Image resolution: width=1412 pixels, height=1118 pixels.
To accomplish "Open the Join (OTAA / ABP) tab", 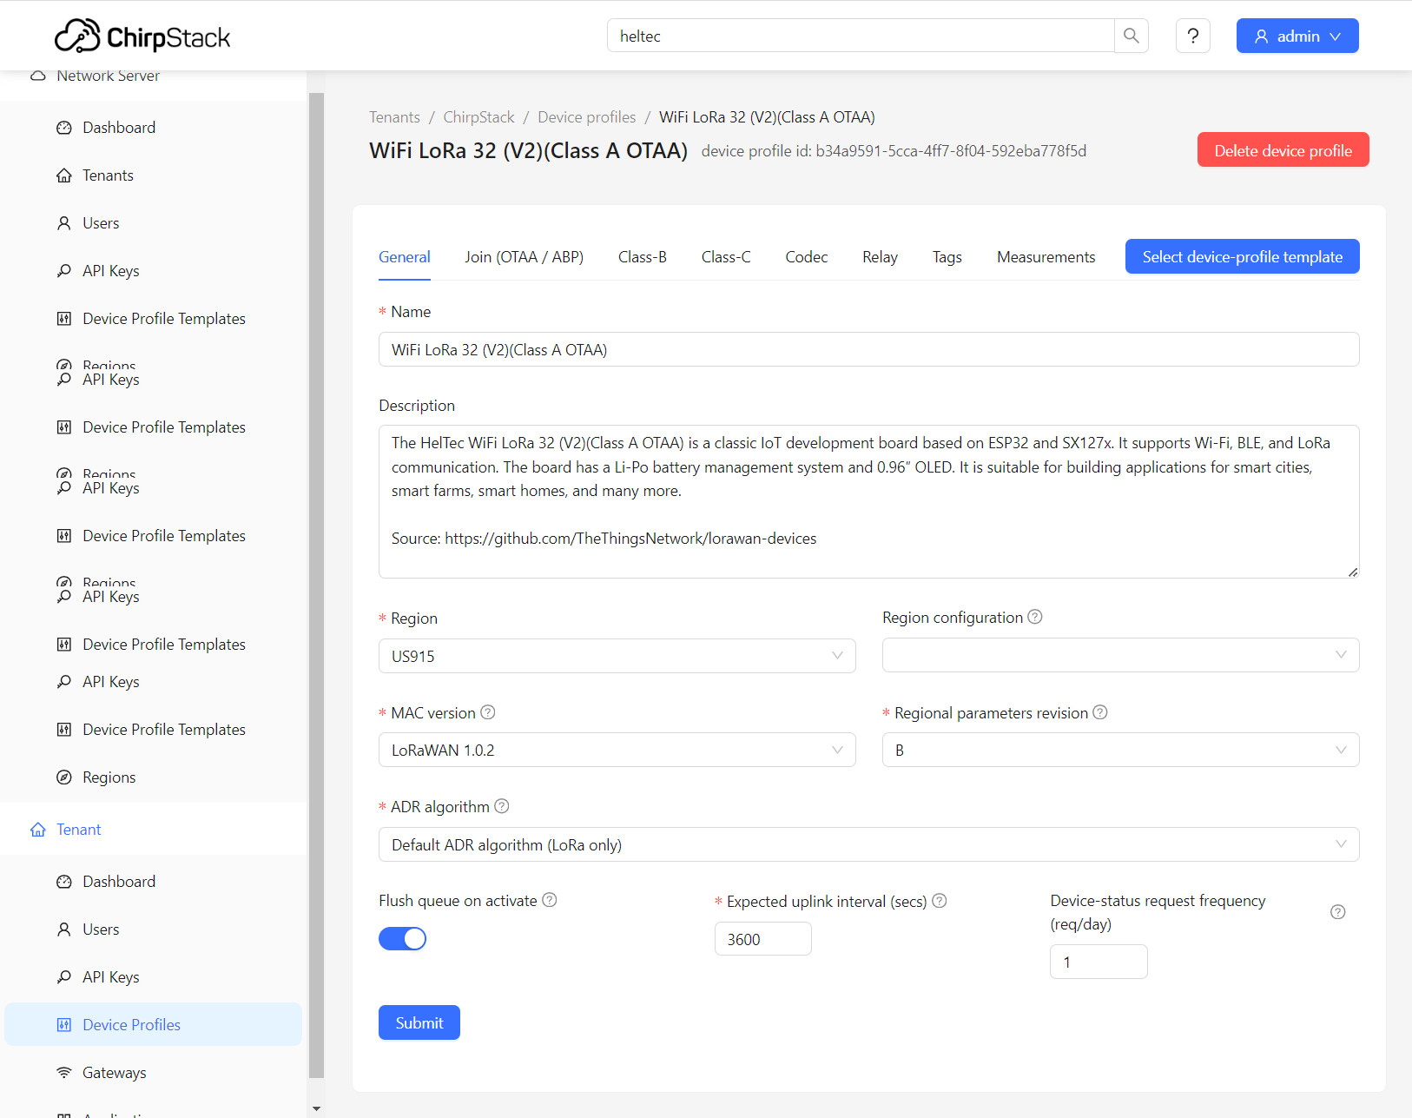I will [524, 256].
